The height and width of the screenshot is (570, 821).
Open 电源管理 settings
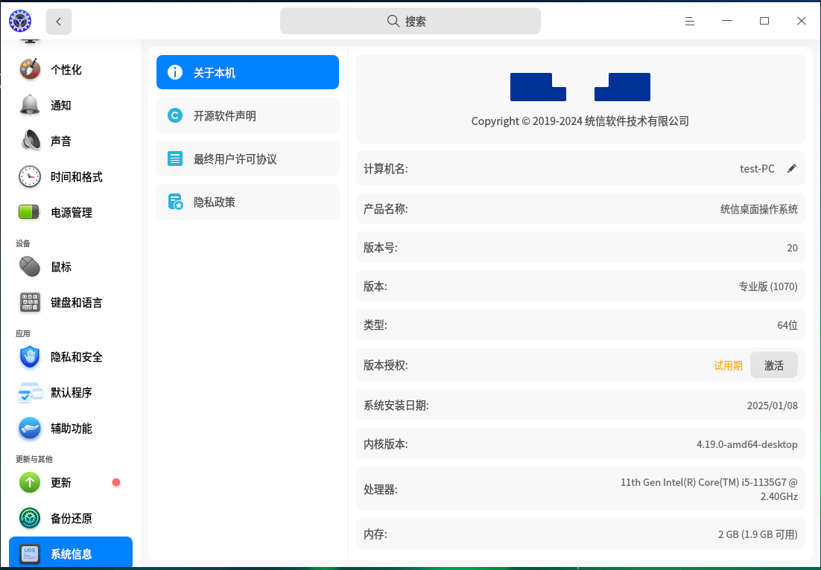tap(71, 212)
